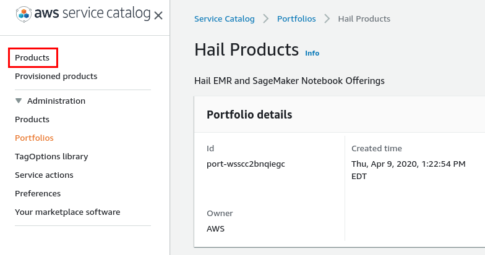Open Preferences from the sidebar
Image resolution: width=485 pixels, height=255 pixels.
(38, 193)
